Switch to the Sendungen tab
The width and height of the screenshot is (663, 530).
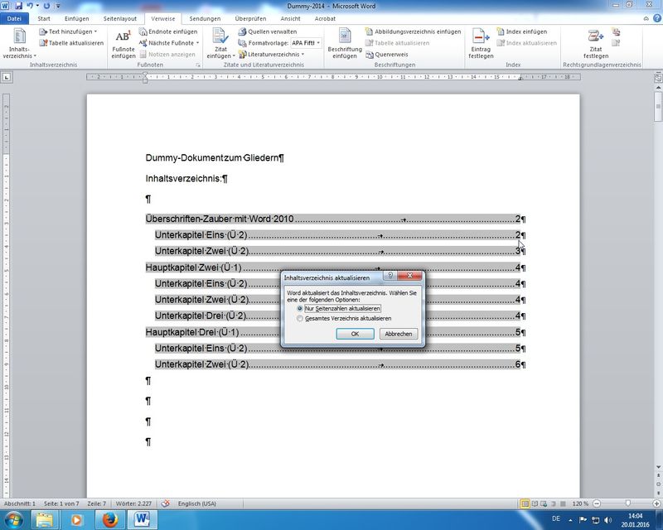click(205, 18)
